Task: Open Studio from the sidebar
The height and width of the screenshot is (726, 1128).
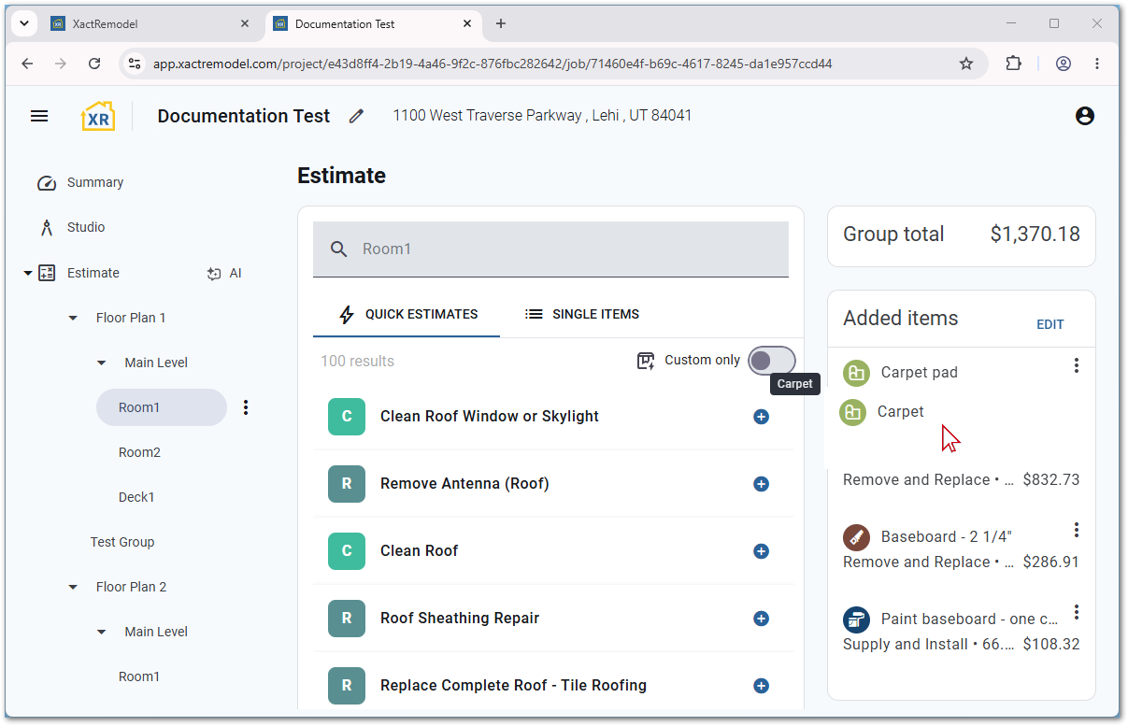Action: [86, 227]
